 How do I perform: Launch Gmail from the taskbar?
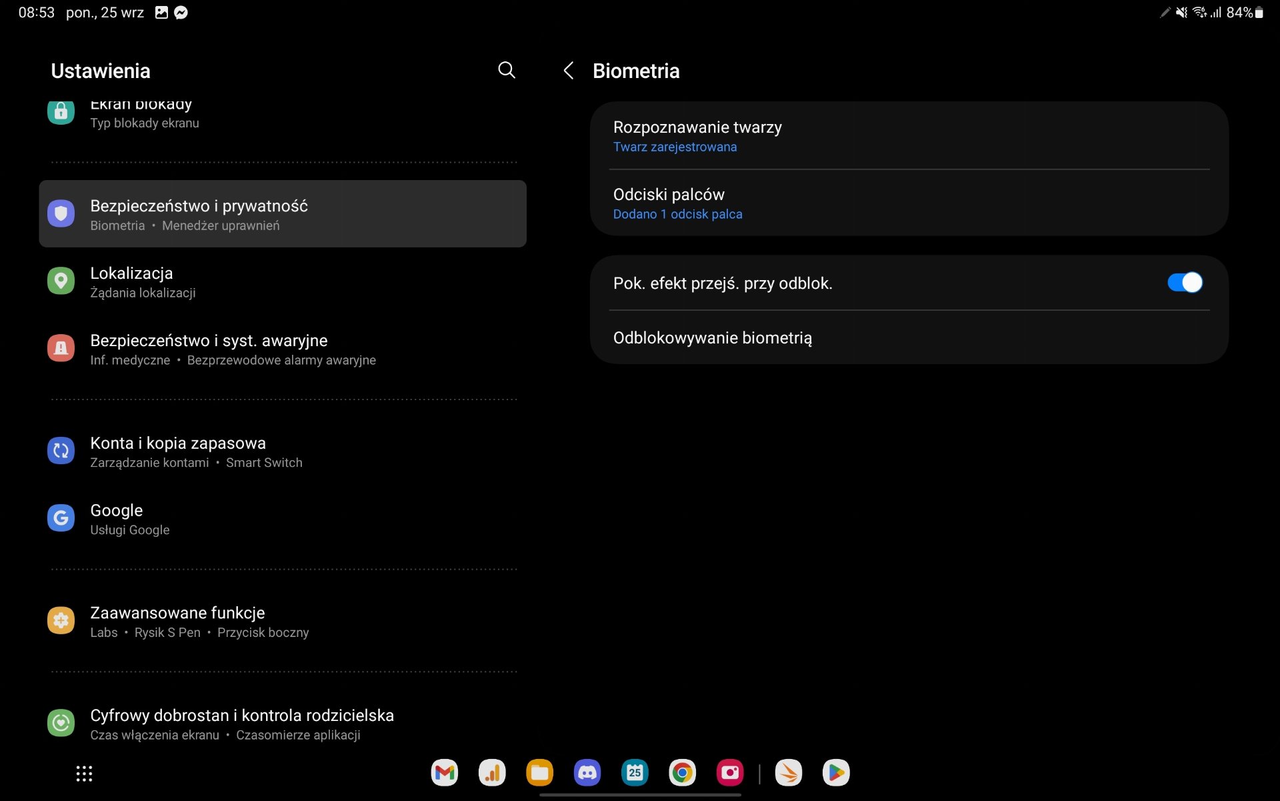(445, 773)
